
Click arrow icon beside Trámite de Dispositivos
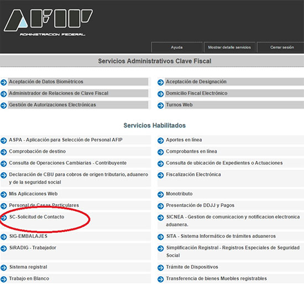click(x=160, y=268)
